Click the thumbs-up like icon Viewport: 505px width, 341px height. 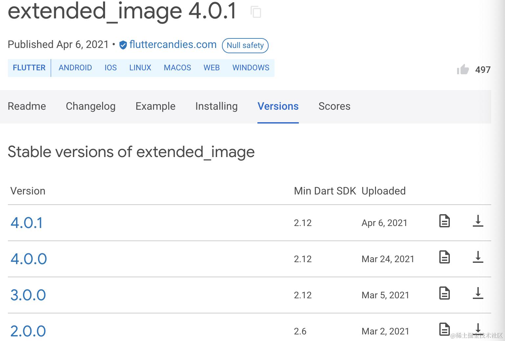(463, 69)
